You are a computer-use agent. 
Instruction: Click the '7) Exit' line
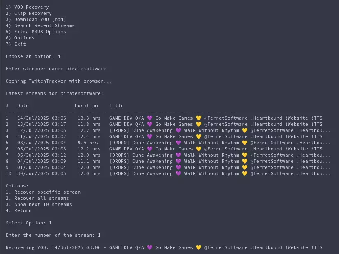16,44
